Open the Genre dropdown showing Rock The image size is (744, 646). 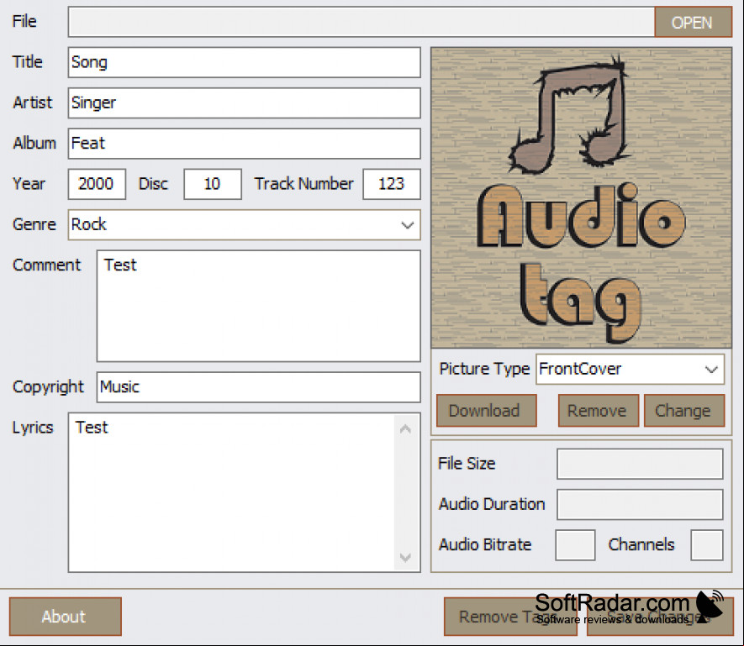(244, 225)
